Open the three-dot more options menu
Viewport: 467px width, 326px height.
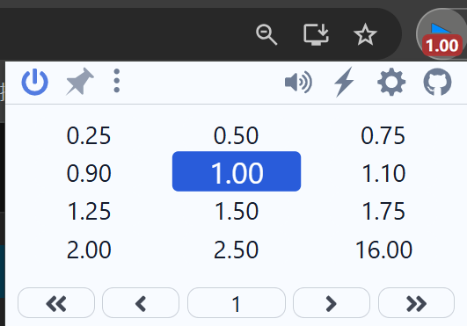pos(117,81)
